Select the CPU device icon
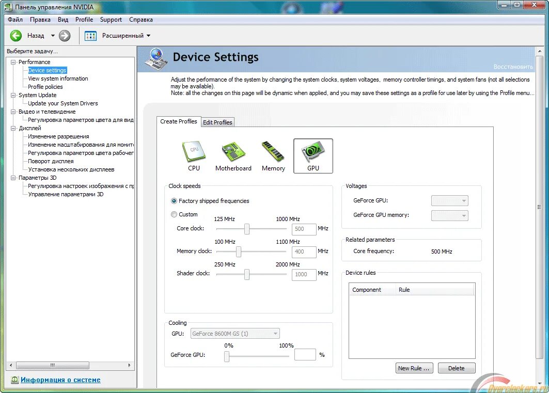Viewport: 549px width, 393px height. click(194, 155)
